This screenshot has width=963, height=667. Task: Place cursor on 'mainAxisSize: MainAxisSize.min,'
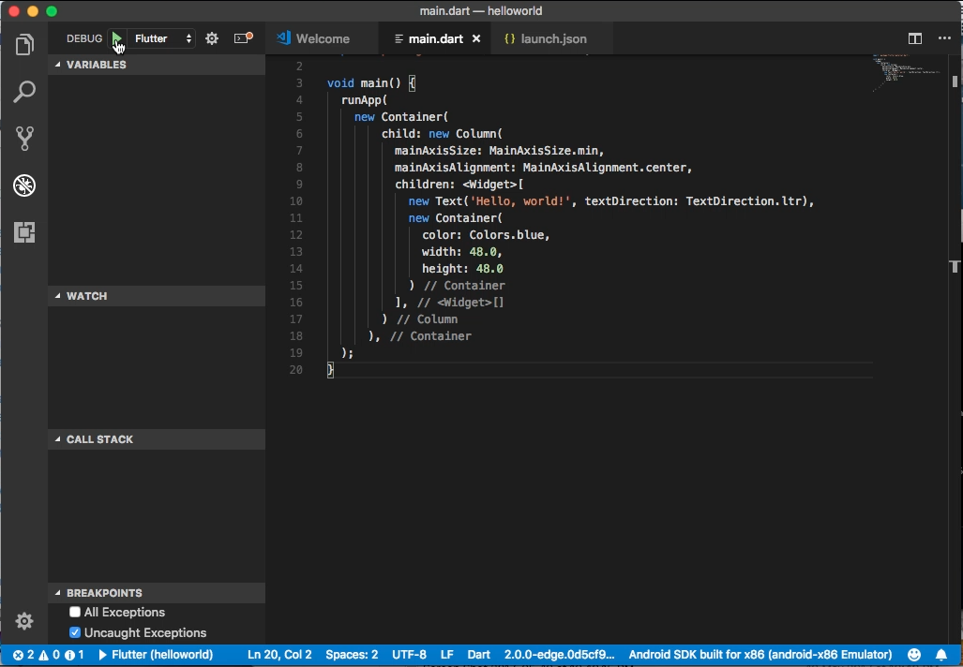pos(499,150)
